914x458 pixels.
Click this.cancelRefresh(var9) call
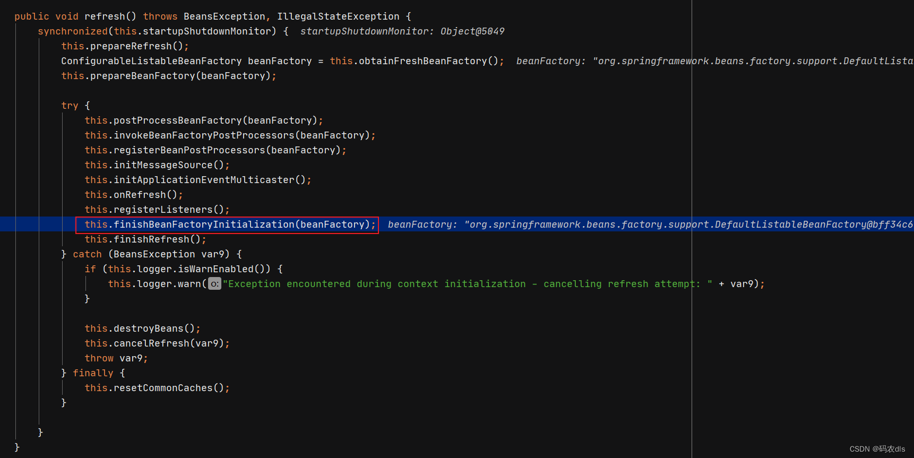(x=157, y=343)
